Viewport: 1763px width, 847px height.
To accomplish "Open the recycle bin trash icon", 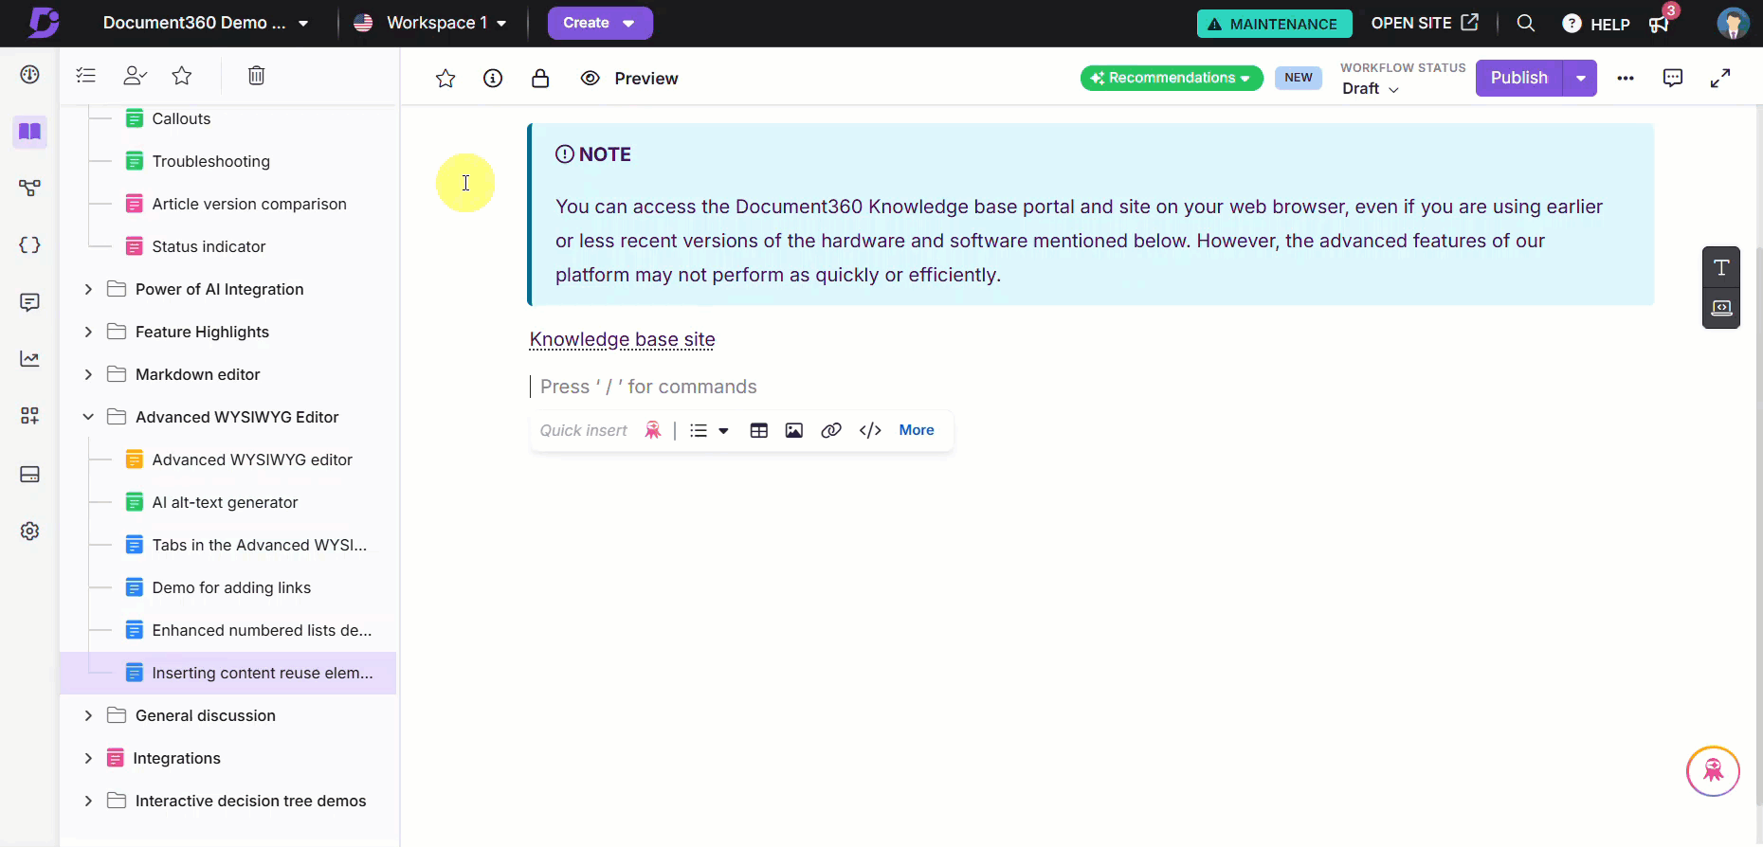I will [x=256, y=76].
